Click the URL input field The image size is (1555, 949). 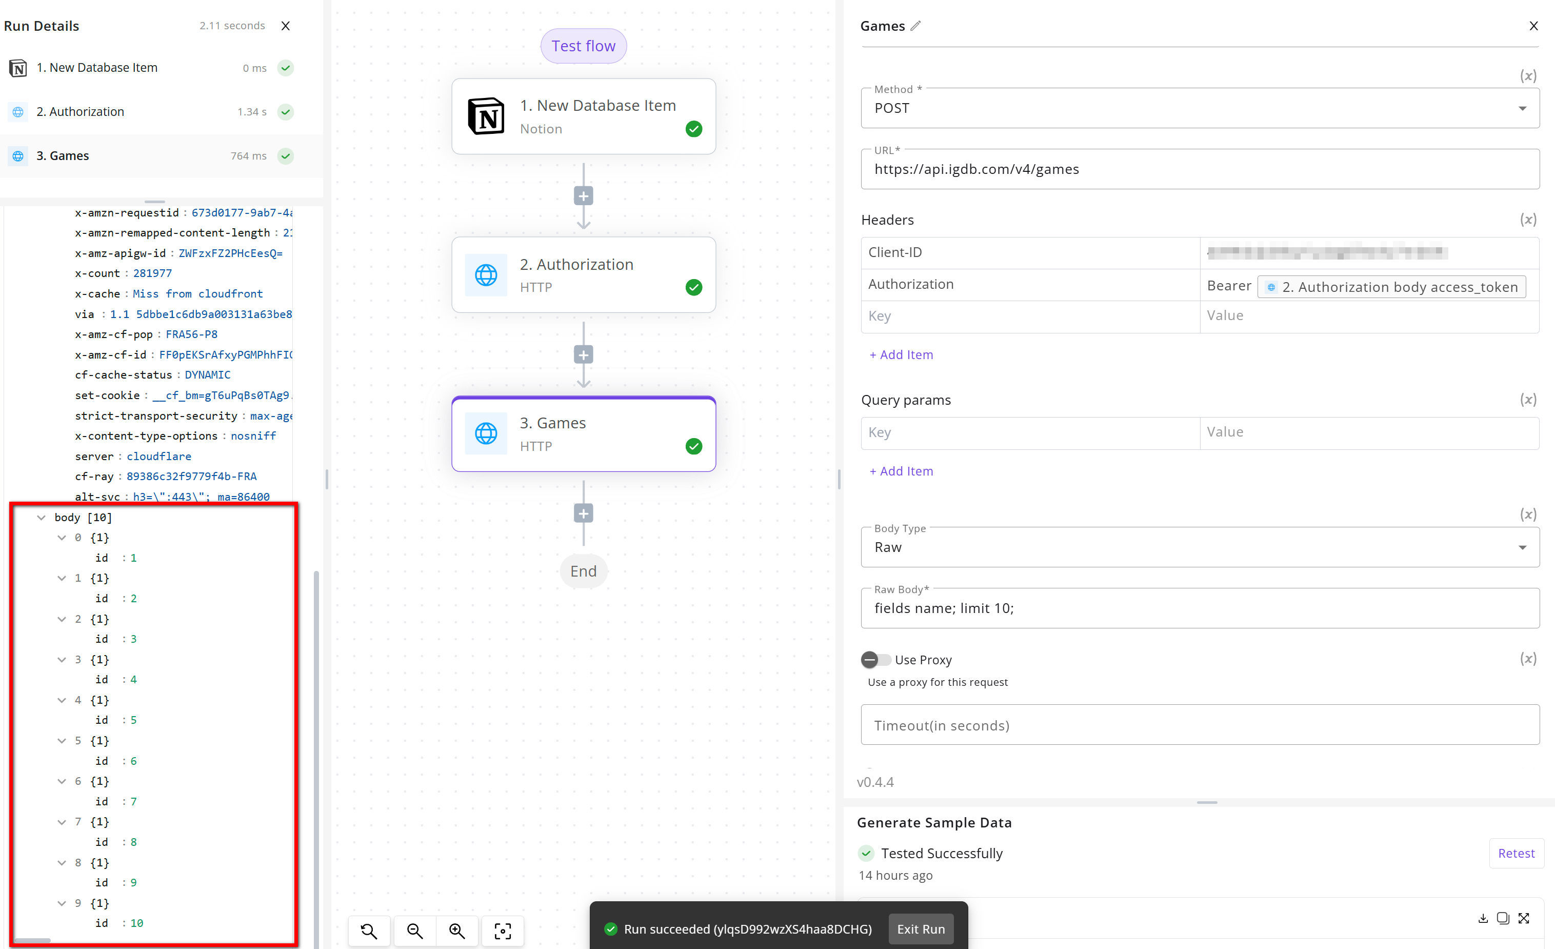(1200, 169)
